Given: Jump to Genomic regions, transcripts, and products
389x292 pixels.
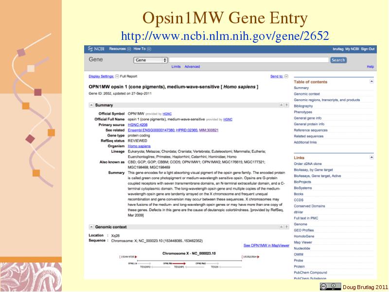Looking at the screenshot, I should coord(327,100).
